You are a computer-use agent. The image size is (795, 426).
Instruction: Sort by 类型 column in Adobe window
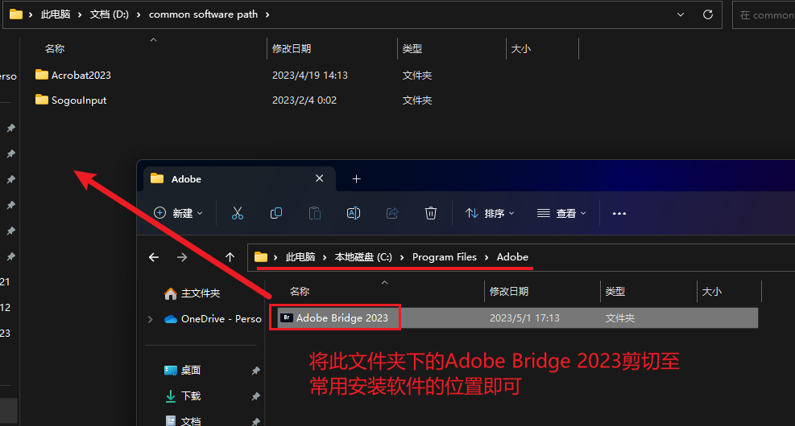pyautogui.click(x=615, y=292)
